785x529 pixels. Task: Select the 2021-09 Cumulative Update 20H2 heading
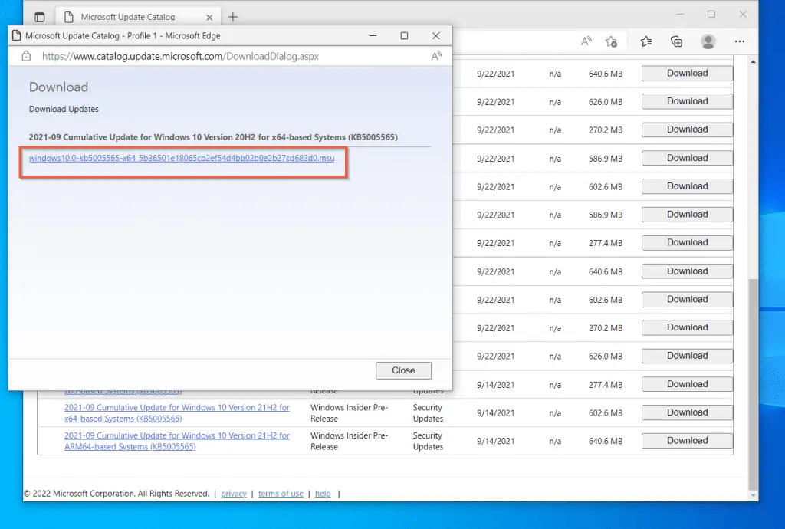213,137
